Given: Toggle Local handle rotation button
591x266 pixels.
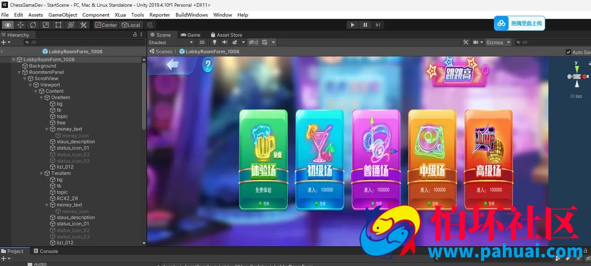Looking at the screenshot, I should [x=131, y=25].
